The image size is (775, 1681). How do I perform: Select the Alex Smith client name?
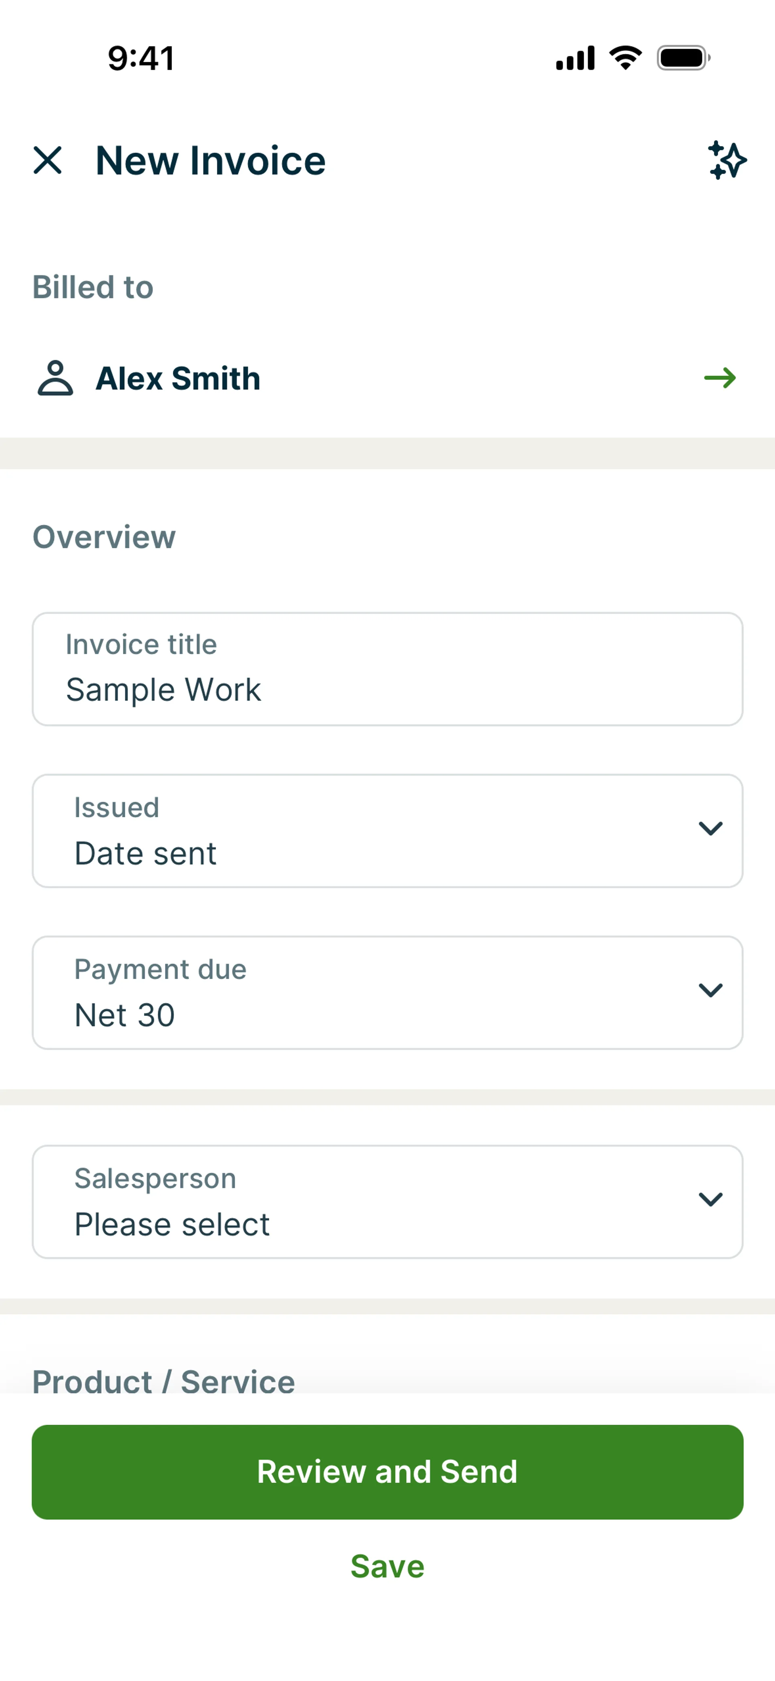[178, 378]
